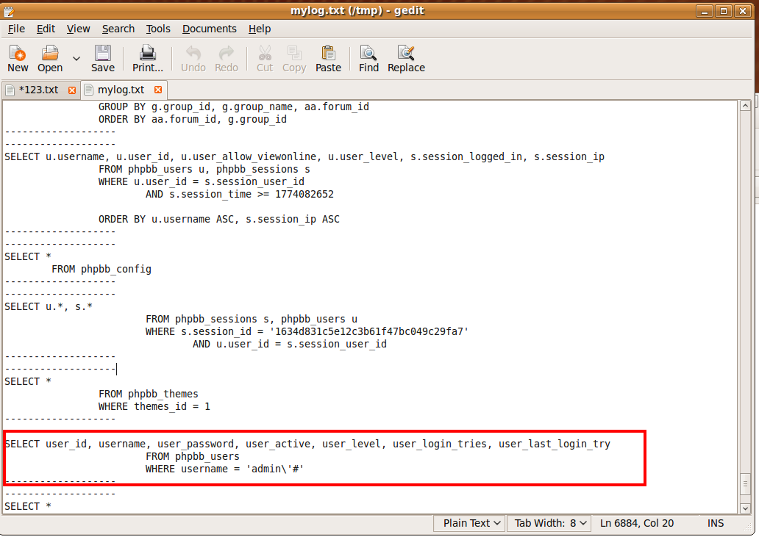This screenshot has width=759, height=537.
Task: Close the *123.txt tab with its X
Action: [x=72, y=90]
